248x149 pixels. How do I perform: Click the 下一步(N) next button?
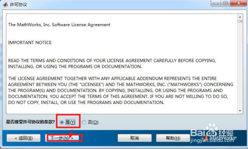tap(62, 138)
